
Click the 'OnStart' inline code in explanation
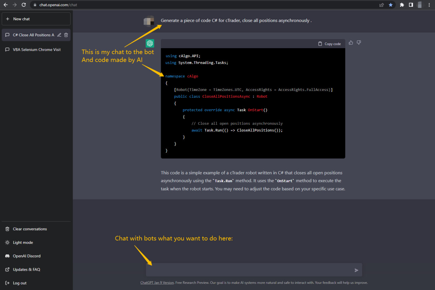coord(285,181)
